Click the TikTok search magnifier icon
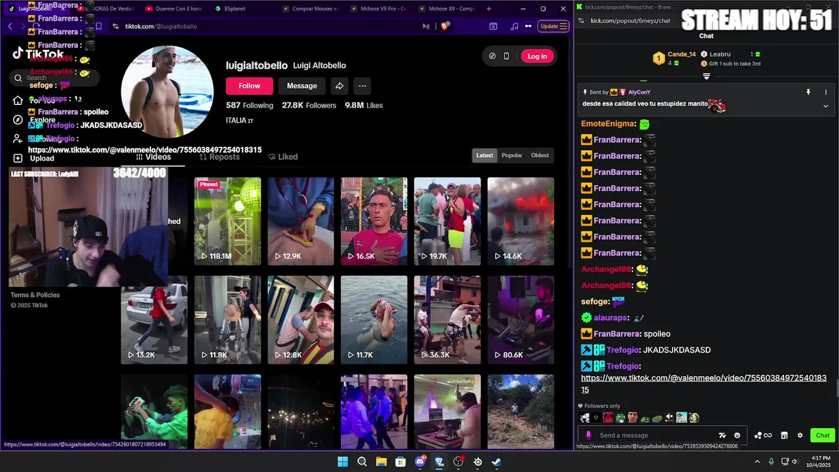Image resolution: width=839 pixels, height=472 pixels. (18, 78)
